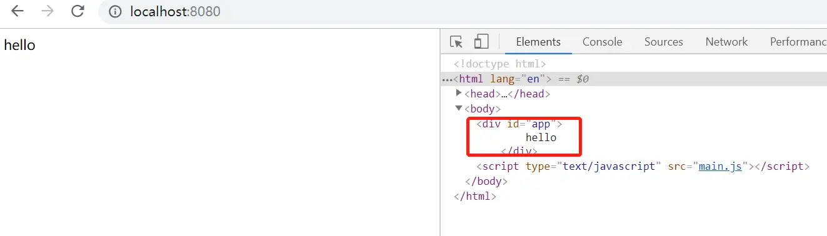
Task: Select the html lang="en" node
Action: point(503,79)
